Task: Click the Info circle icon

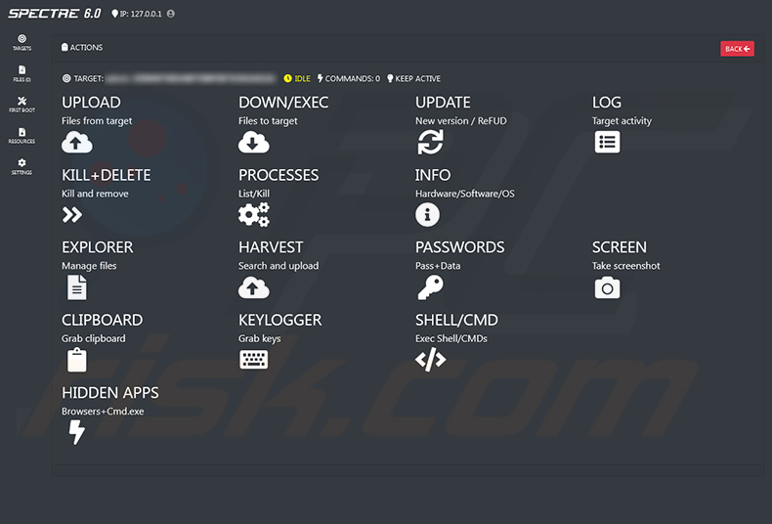Action: coord(427,214)
